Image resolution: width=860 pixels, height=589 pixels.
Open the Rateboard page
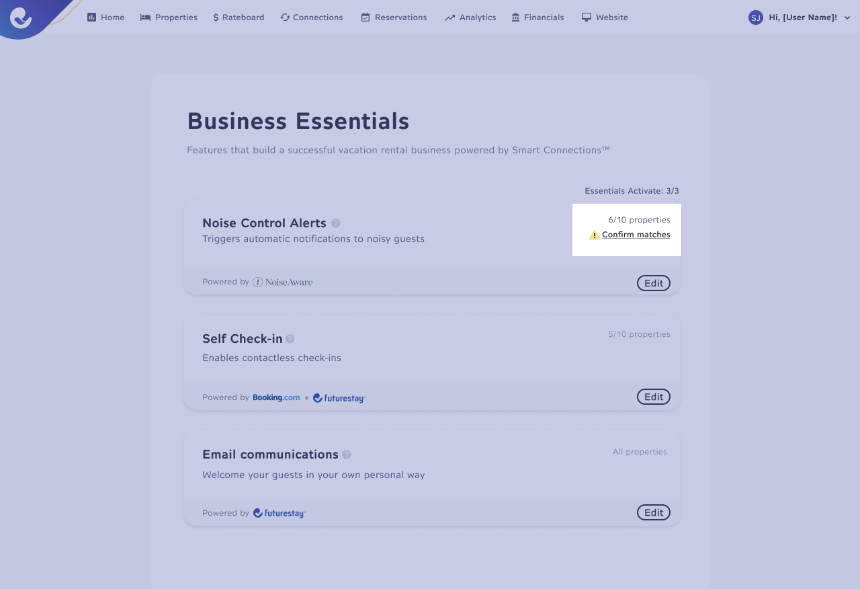[239, 17]
